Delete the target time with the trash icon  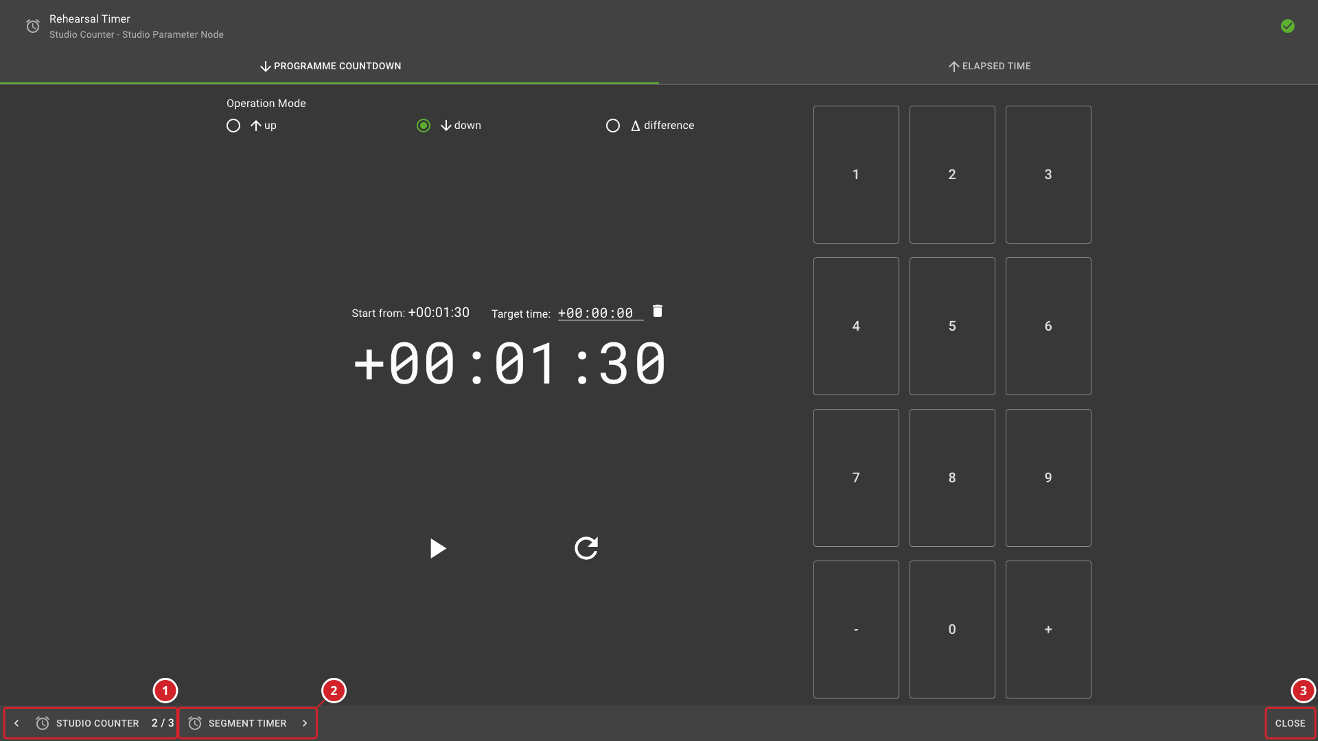pos(658,311)
